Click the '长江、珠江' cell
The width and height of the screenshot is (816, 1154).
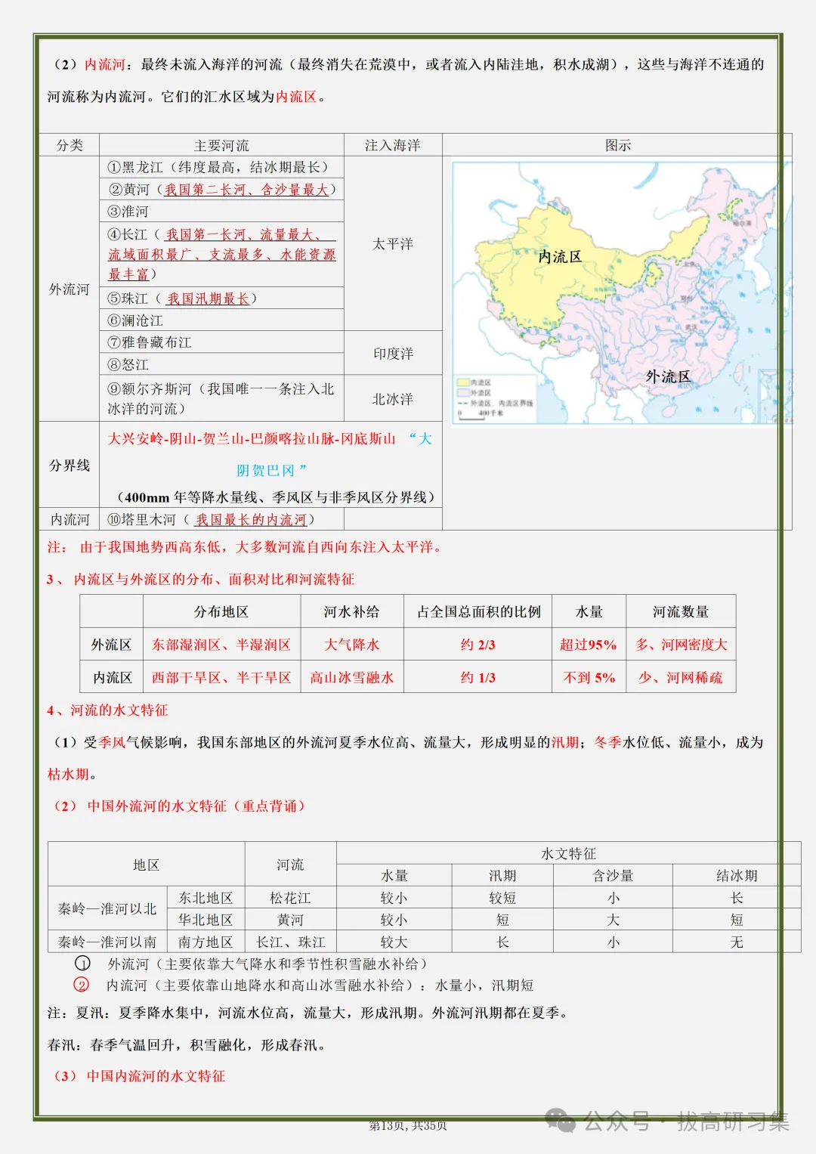290,942
